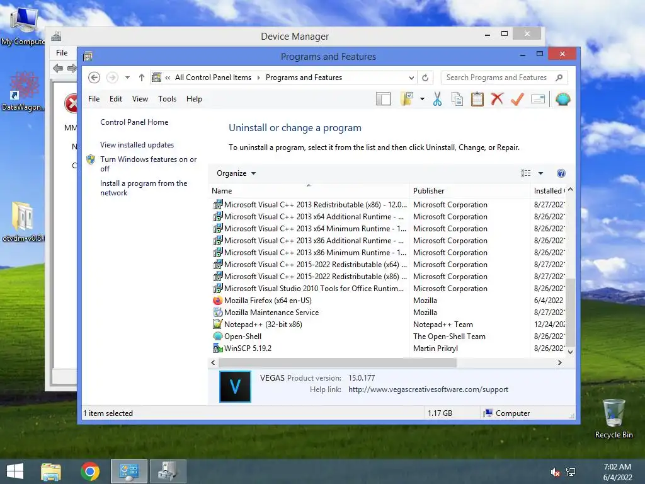Screen dimensions: 645x484
Task: Click Turn Windows features on or off
Action: (x=149, y=164)
